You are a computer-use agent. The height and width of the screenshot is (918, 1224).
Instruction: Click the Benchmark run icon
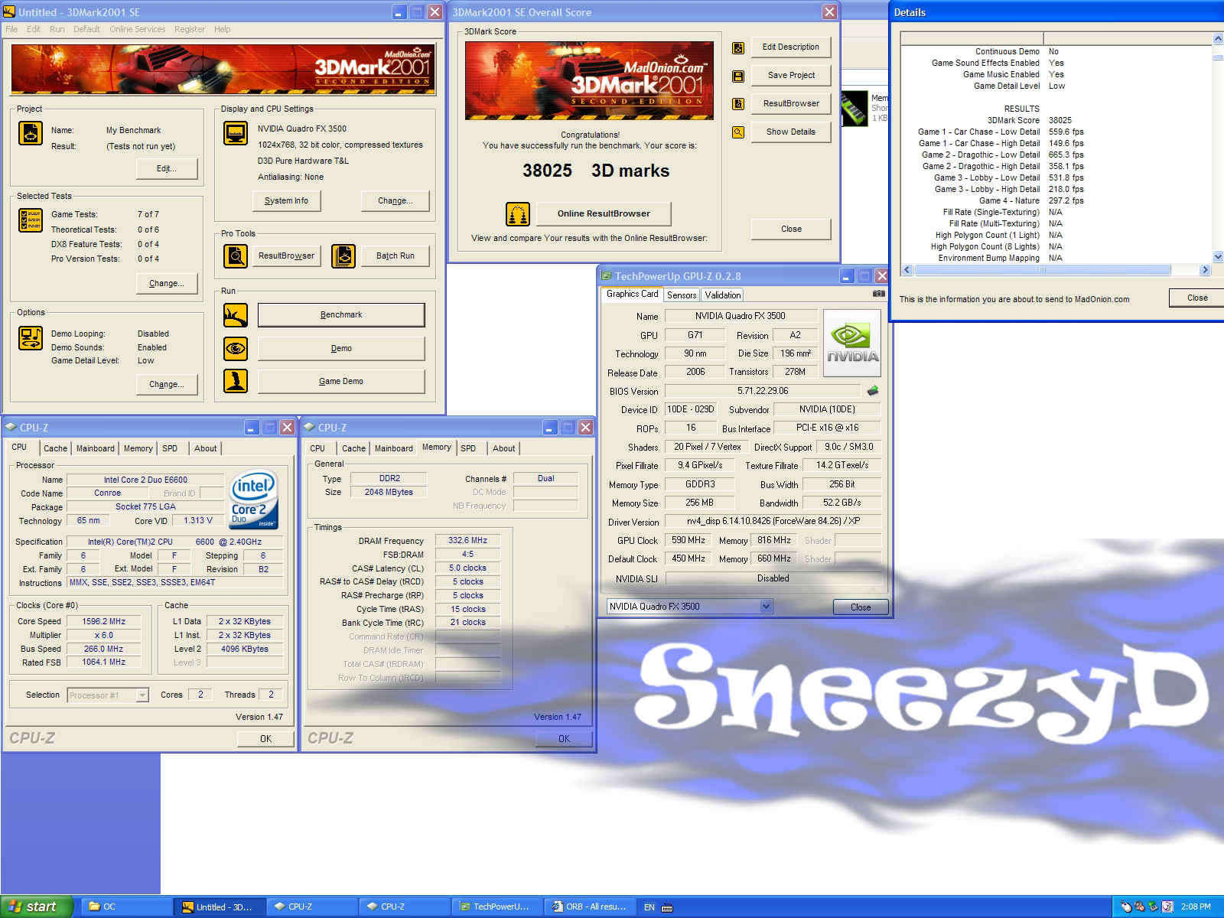coord(236,315)
